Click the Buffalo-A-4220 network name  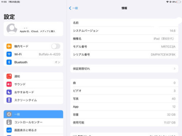pos(49,54)
